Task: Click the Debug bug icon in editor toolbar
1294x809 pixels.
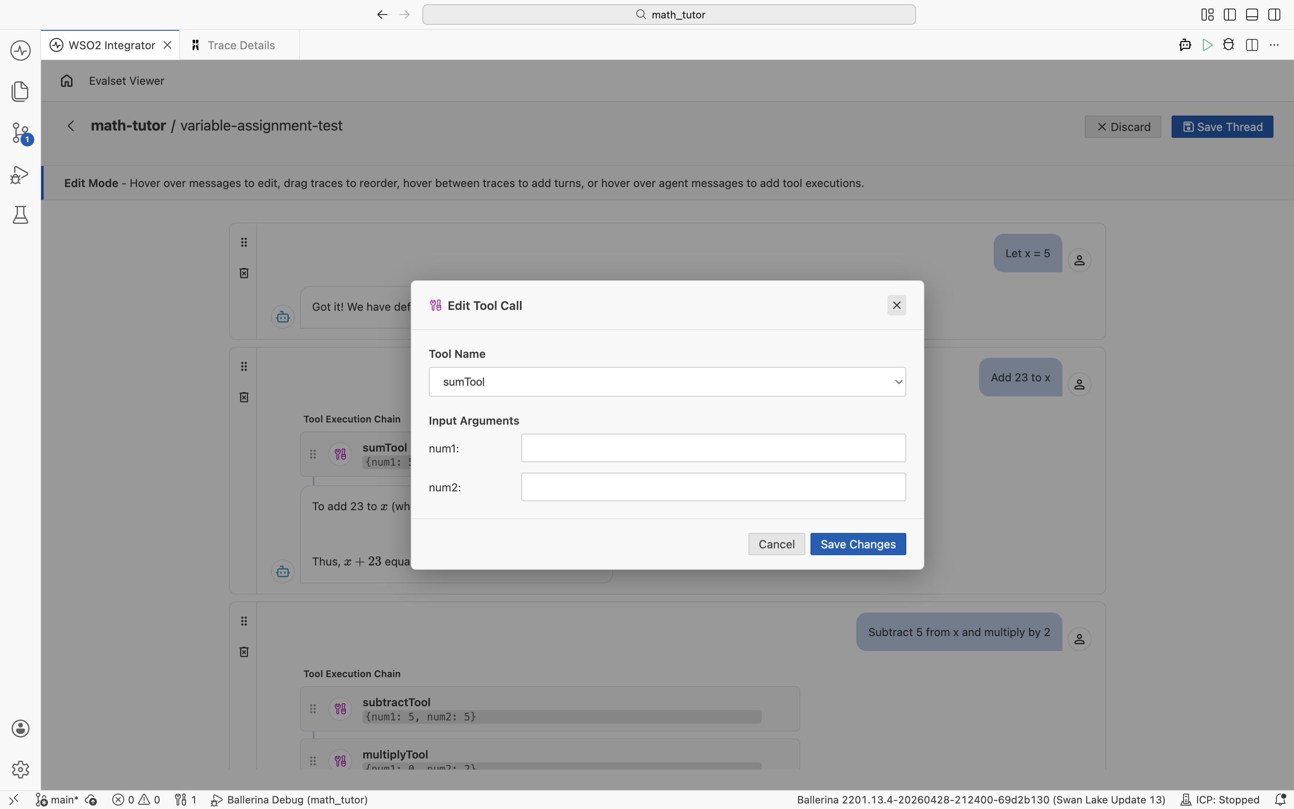Action: click(1229, 45)
